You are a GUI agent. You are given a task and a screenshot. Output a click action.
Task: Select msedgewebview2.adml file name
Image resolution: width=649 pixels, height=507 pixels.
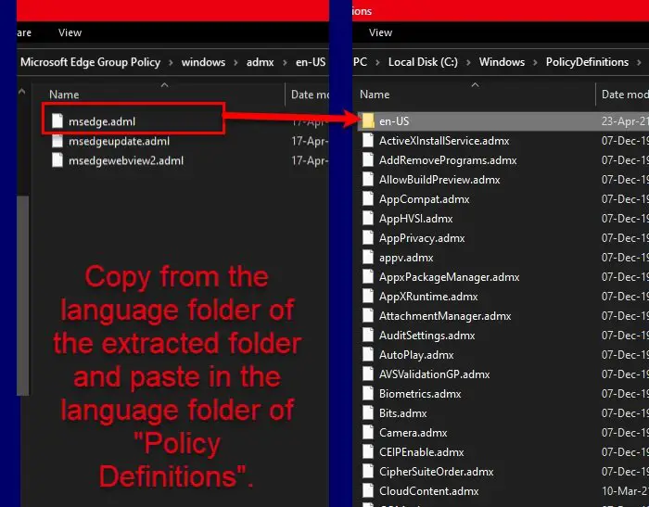pyautogui.click(x=126, y=160)
